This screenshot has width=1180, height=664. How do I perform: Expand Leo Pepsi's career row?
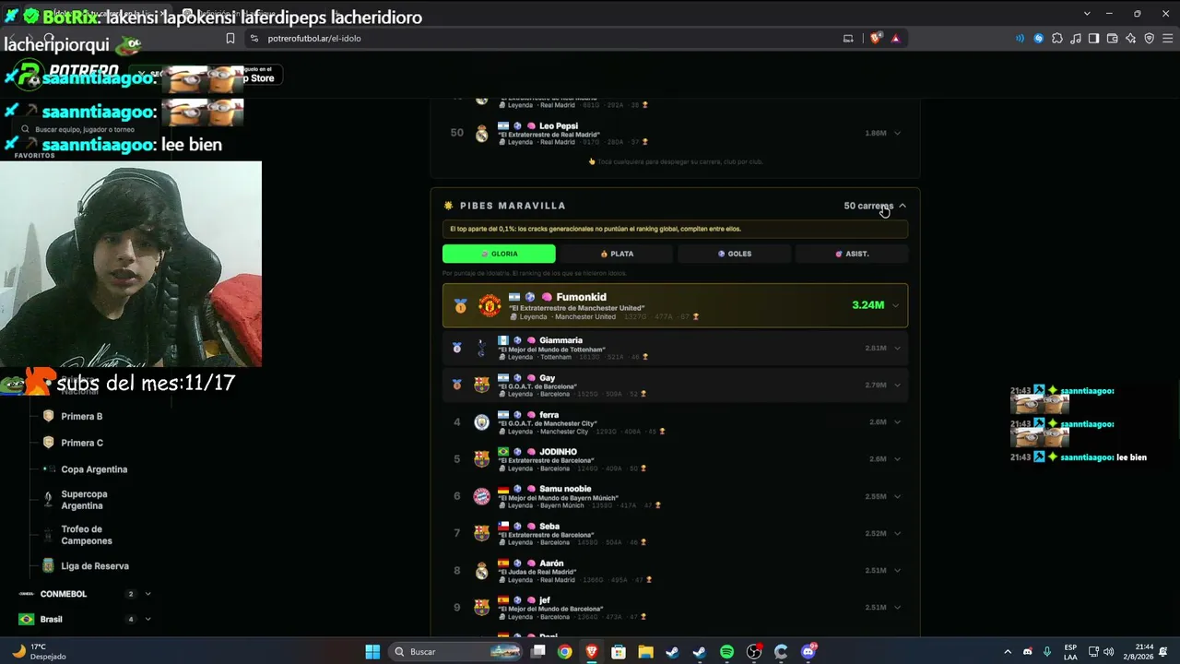tap(897, 133)
